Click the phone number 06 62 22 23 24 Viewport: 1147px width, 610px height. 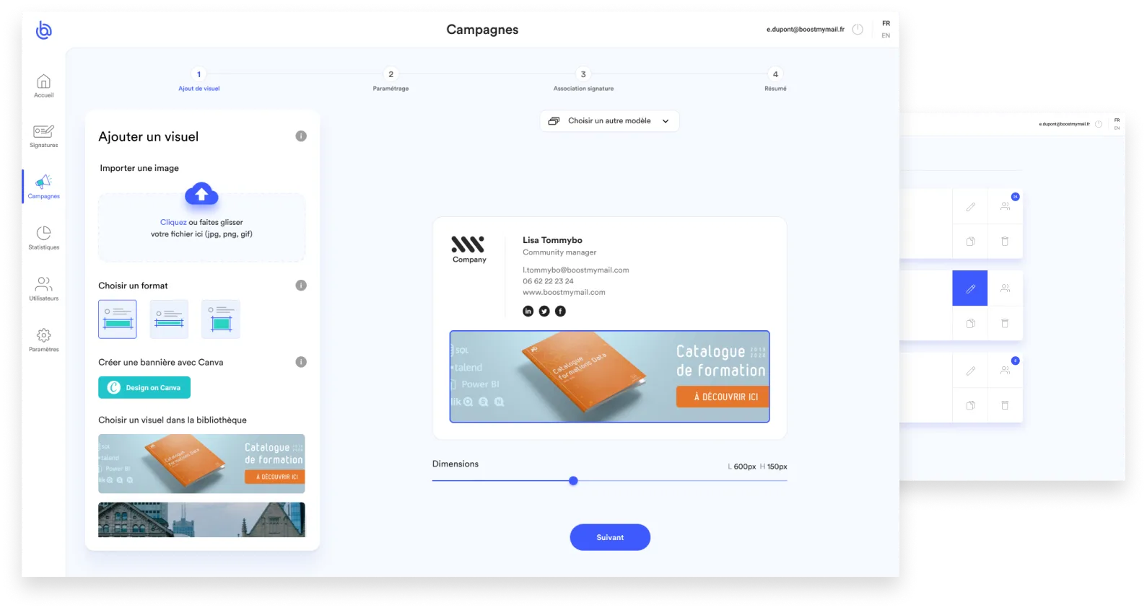coord(548,281)
